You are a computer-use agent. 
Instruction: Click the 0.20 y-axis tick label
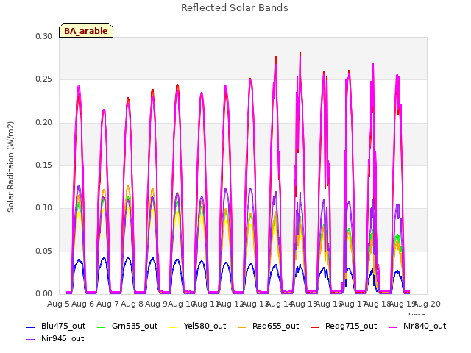[44, 122]
